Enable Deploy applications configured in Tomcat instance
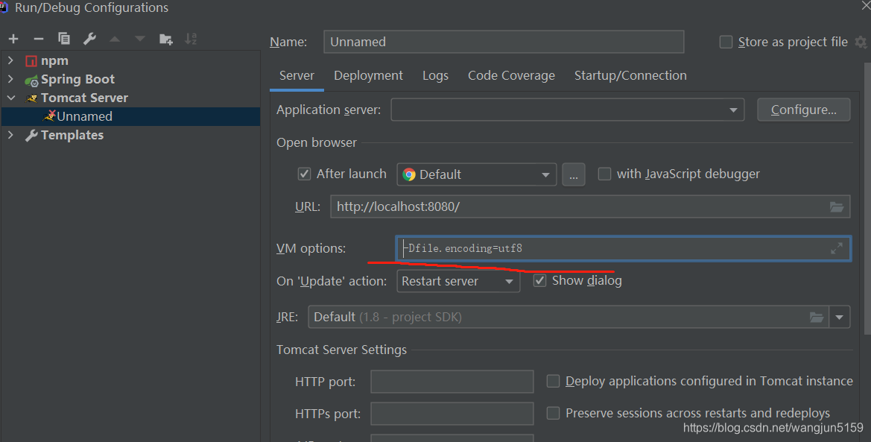871x442 pixels. tap(553, 381)
